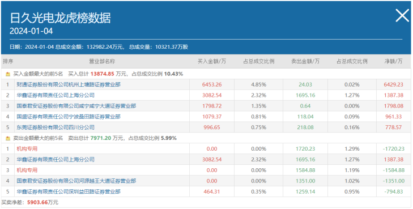Click the 卖出金额/万 column header
Screen dimensions: 413x209
click(x=305, y=61)
